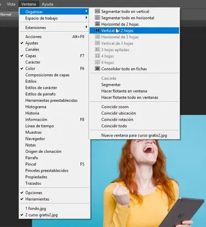
Task: Open the Navegador panel
Action: [x=54, y=139]
